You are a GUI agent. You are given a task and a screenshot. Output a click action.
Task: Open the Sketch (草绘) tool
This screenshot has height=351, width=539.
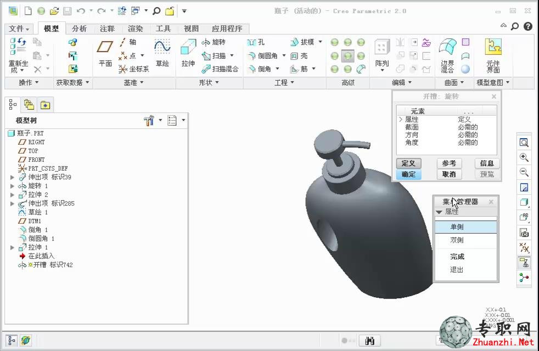162,53
